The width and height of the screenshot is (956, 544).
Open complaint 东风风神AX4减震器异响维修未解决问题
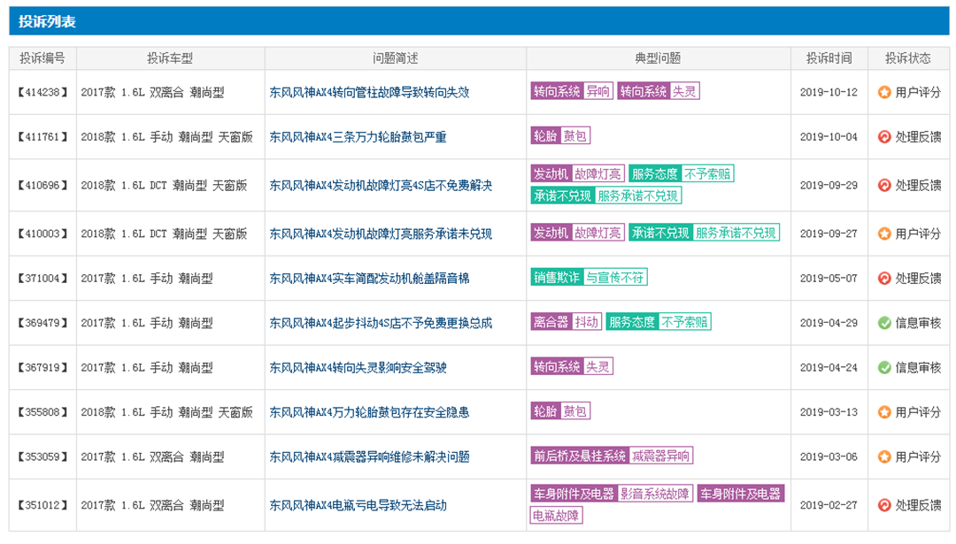[x=369, y=457]
